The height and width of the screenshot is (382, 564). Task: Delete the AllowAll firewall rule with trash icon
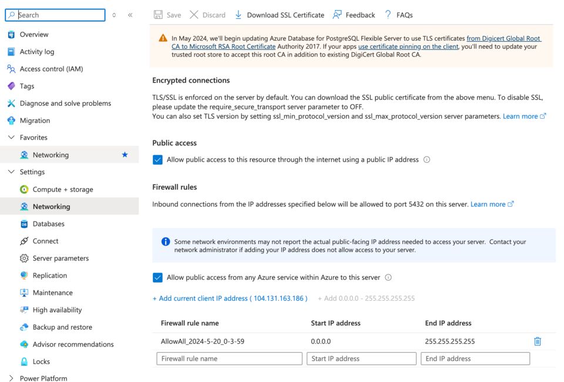(537, 341)
